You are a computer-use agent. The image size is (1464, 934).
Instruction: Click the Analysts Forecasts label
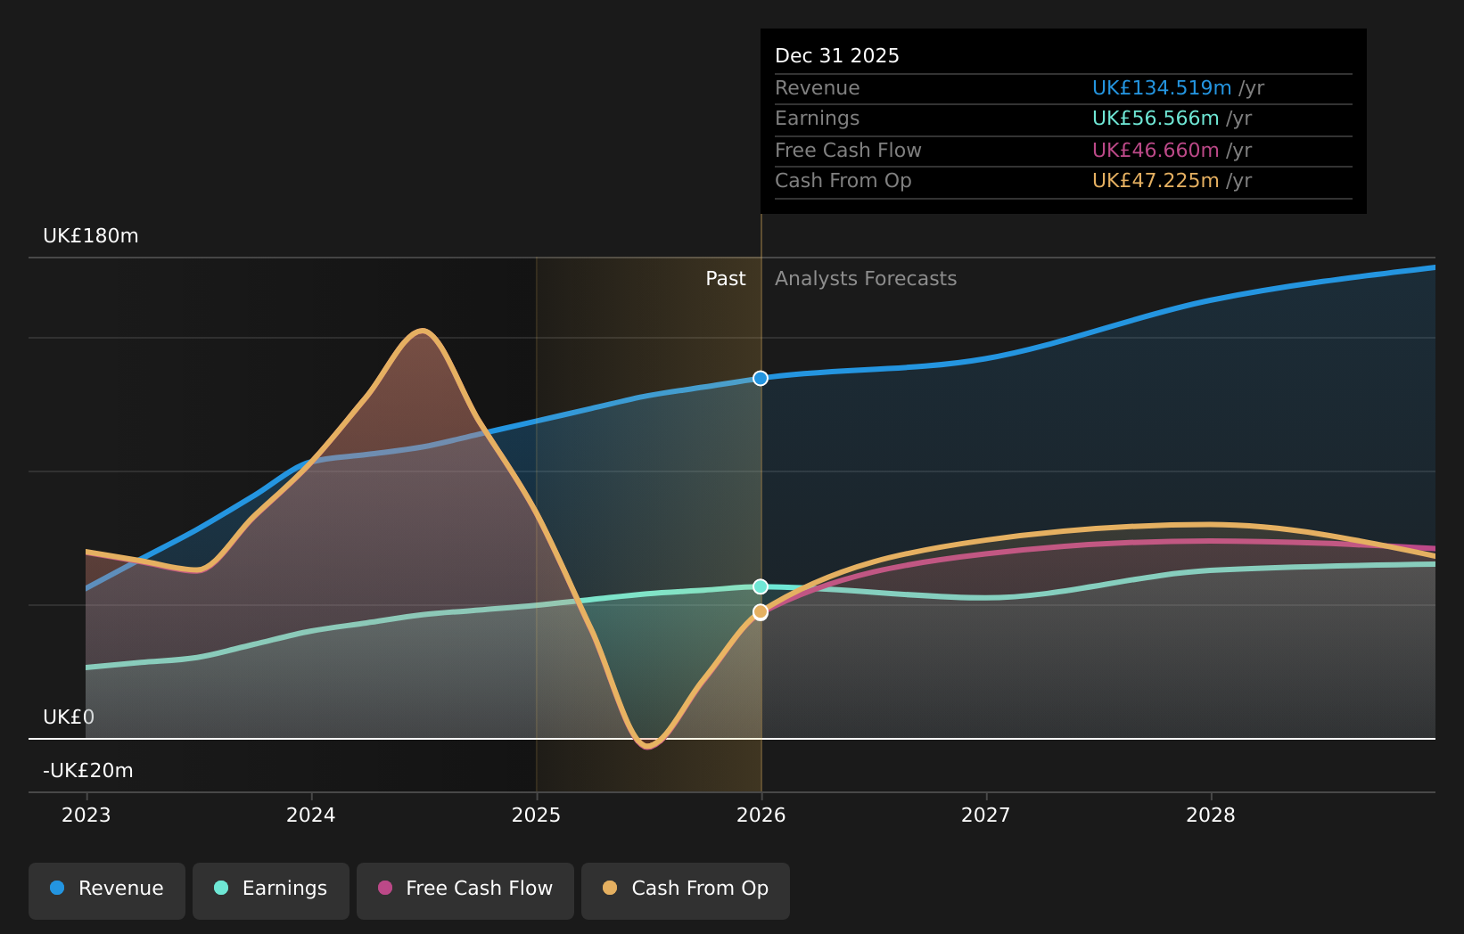[x=866, y=279]
